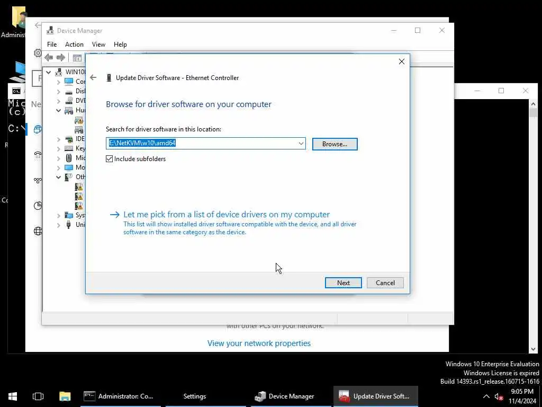Open Settings Status globe sidebar icon
The width and height of the screenshot is (542, 407).
[38, 129]
